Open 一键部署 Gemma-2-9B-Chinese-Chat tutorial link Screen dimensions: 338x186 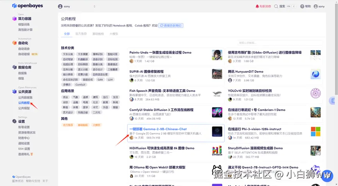coord(158,129)
